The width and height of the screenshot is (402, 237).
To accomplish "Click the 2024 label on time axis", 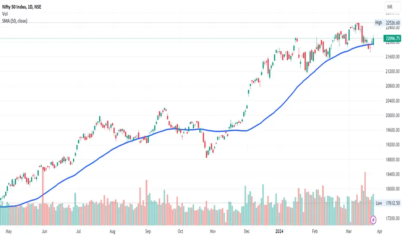I will [279, 231].
